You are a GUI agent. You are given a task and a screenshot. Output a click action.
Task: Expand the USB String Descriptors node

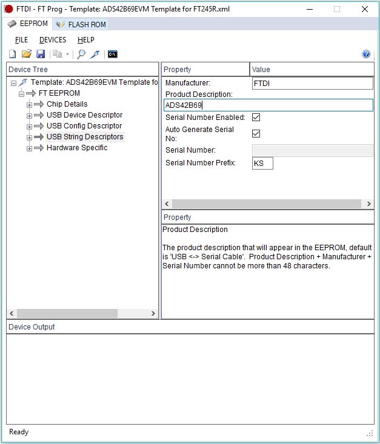point(29,138)
